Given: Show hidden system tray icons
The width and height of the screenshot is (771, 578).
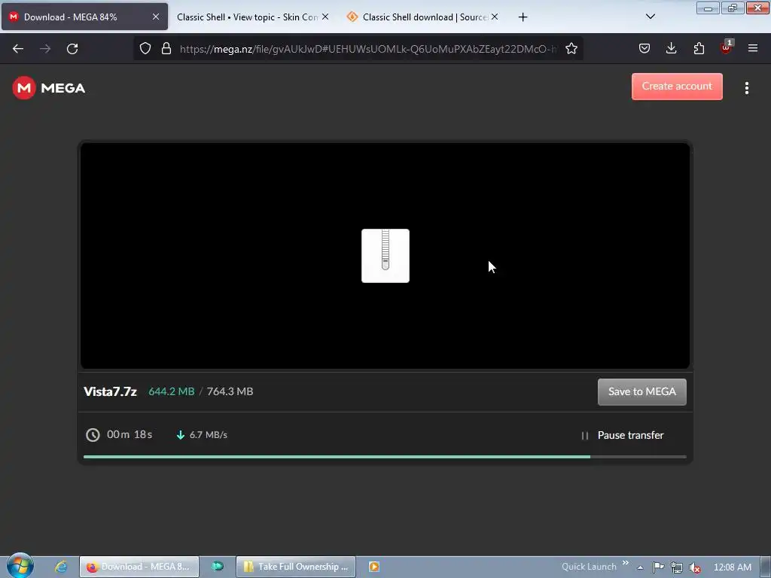Looking at the screenshot, I should click(640, 567).
